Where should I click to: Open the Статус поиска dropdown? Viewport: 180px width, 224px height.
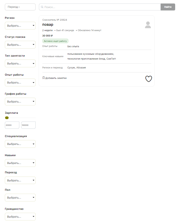tap(20, 45)
